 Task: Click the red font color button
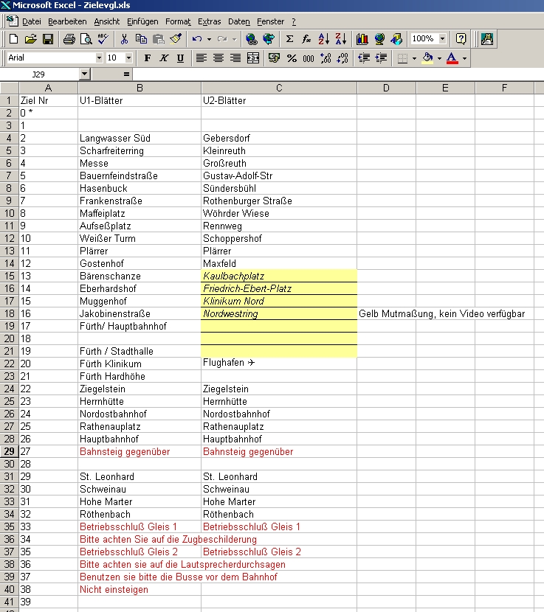[x=452, y=58]
